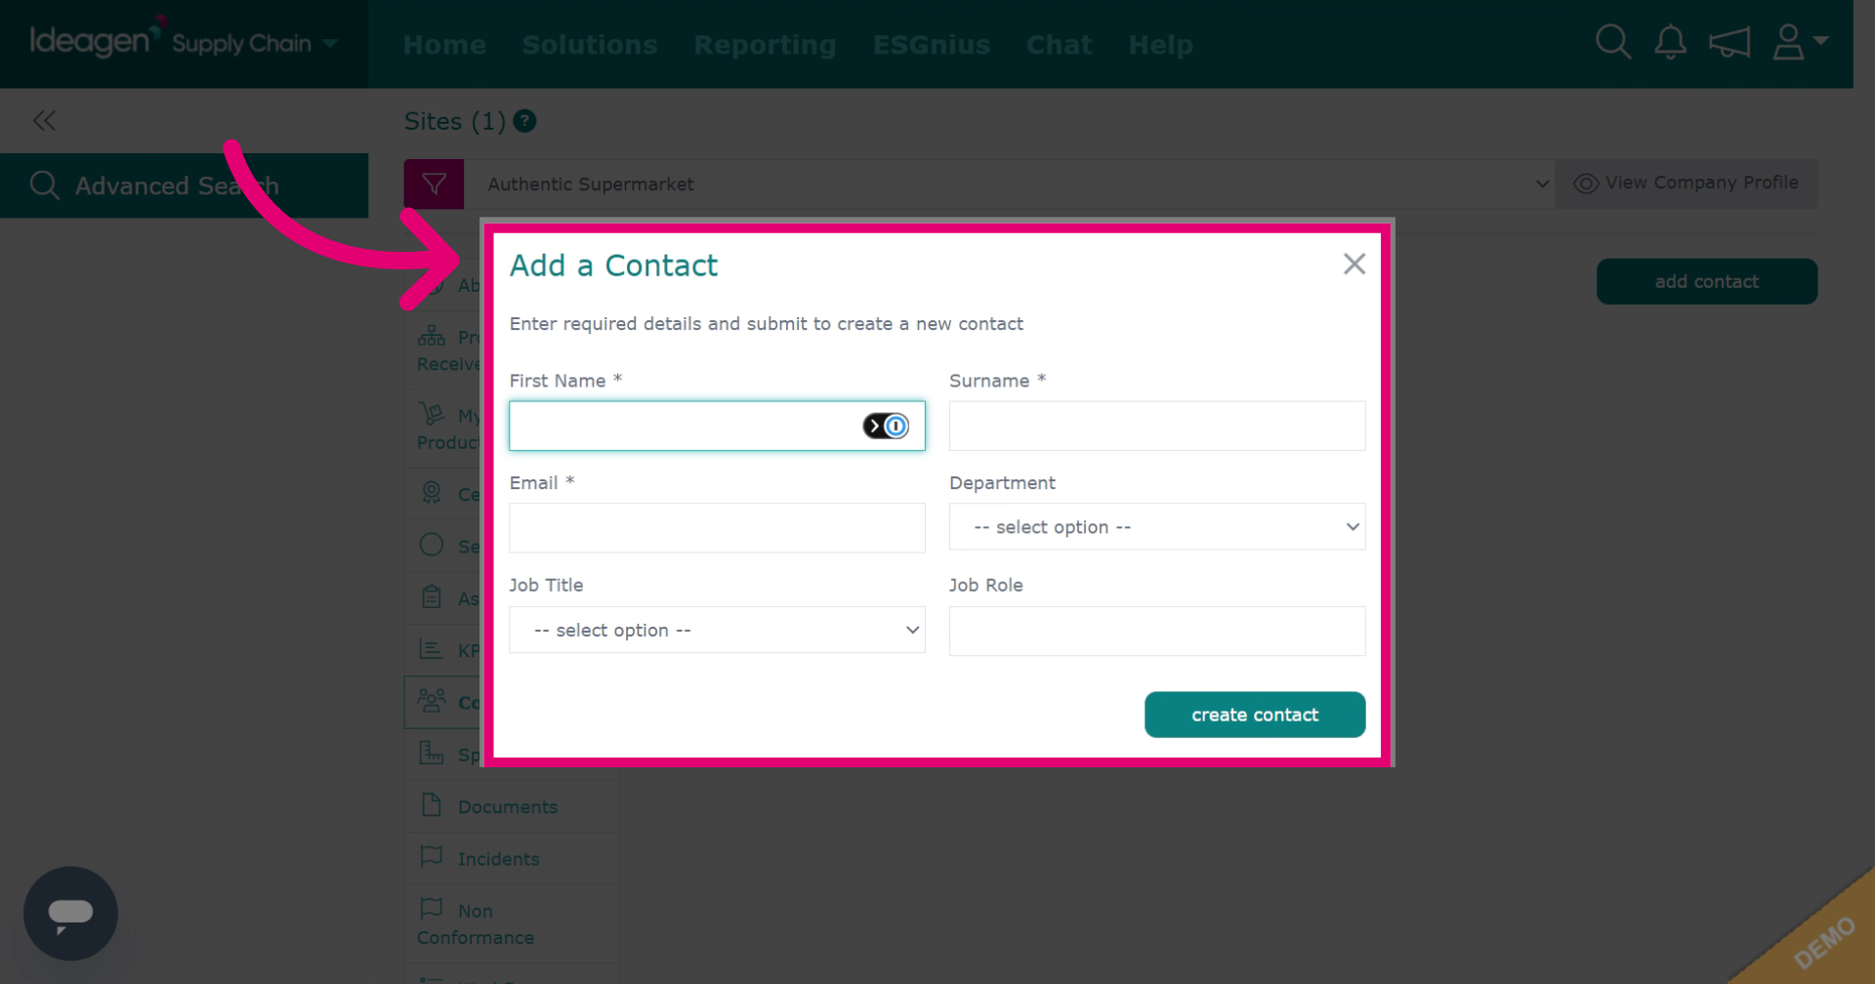Open the chat bubble widget
Viewport: 1875px width, 984px height.
(70, 914)
